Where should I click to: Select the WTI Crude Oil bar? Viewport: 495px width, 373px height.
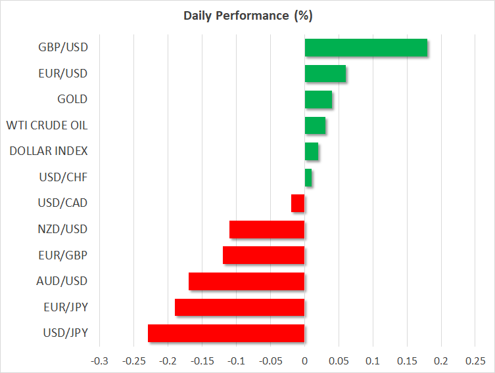(315, 125)
